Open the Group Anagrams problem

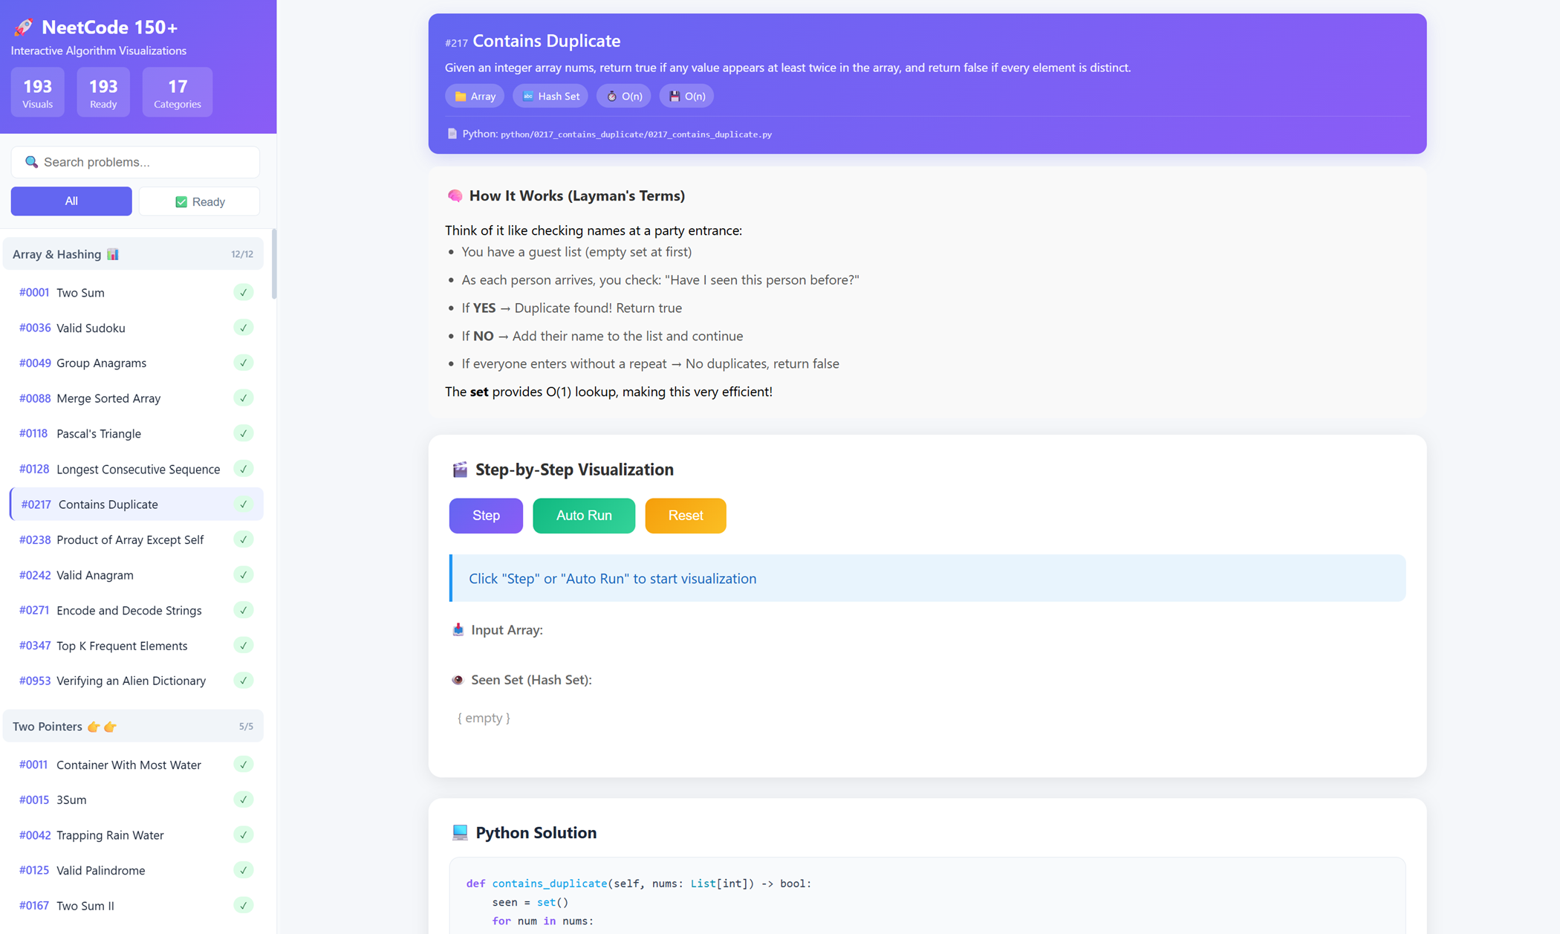(102, 363)
